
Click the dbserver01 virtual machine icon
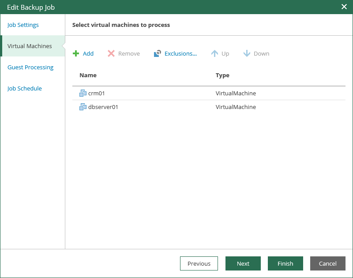tap(83, 107)
